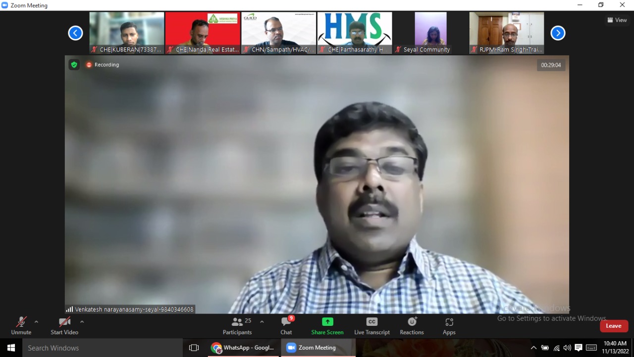The height and width of the screenshot is (357, 634).
Task: Enable Live Transcript captions
Action: (372, 322)
